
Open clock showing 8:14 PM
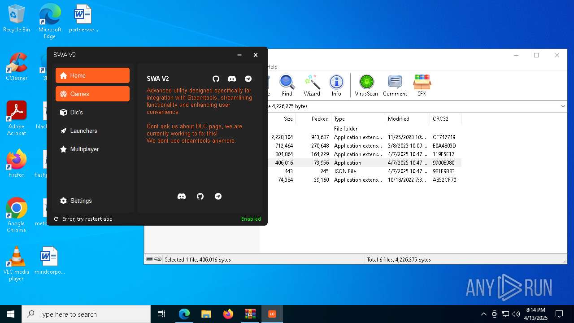coord(536,314)
